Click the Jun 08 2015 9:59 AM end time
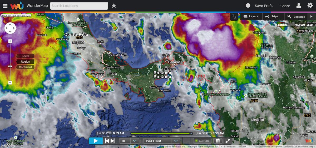The height and width of the screenshot is (148, 316). point(210,133)
